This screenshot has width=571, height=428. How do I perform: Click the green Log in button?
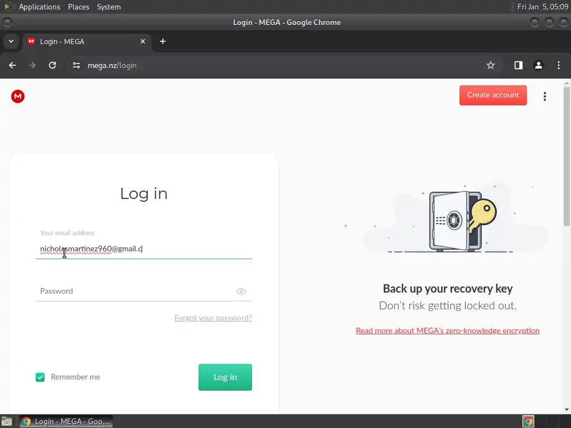coord(225,377)
